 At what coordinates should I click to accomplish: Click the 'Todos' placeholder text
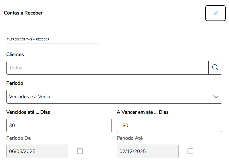pos(16,68)
